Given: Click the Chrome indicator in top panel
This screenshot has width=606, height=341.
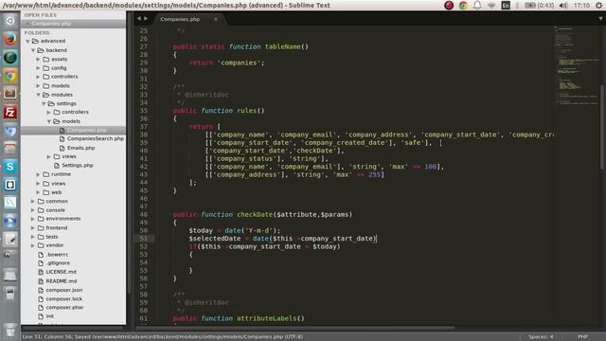Looking at the screenshot, I should coord(463,5).
